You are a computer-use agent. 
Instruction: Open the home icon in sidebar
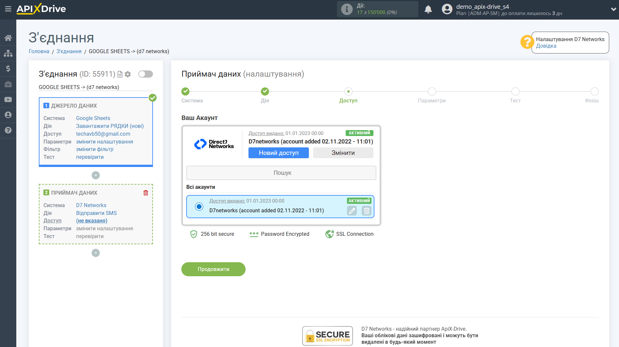point(8,38)
